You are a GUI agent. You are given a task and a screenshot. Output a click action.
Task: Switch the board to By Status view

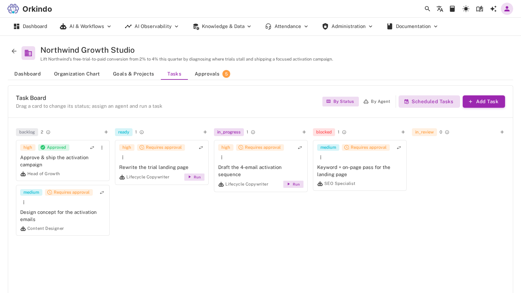pyautogui.click(x=341, y=102)
